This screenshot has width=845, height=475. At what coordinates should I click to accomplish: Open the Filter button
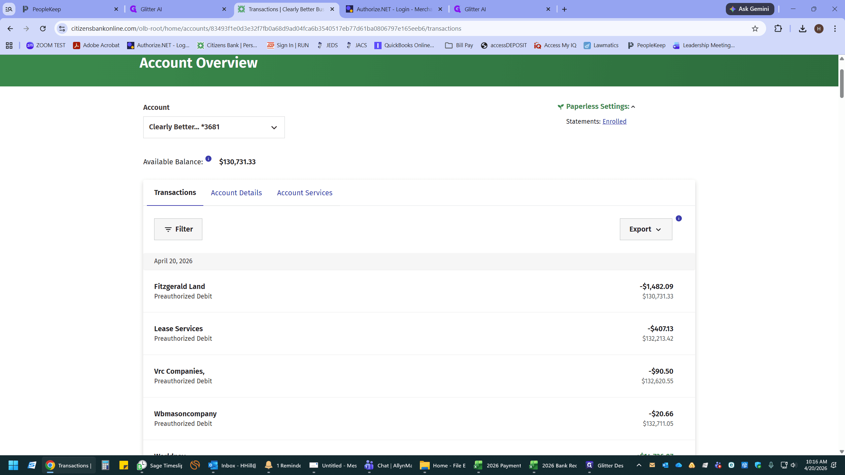tap(178, 229)
